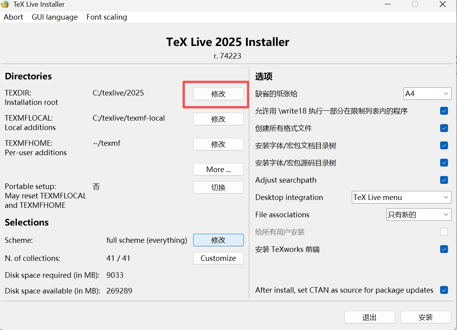Image resolution: width=457 pixels, height=330 pixels.
Task: Uncheck install TeXworks front end
Action: [x=444, y=249]
